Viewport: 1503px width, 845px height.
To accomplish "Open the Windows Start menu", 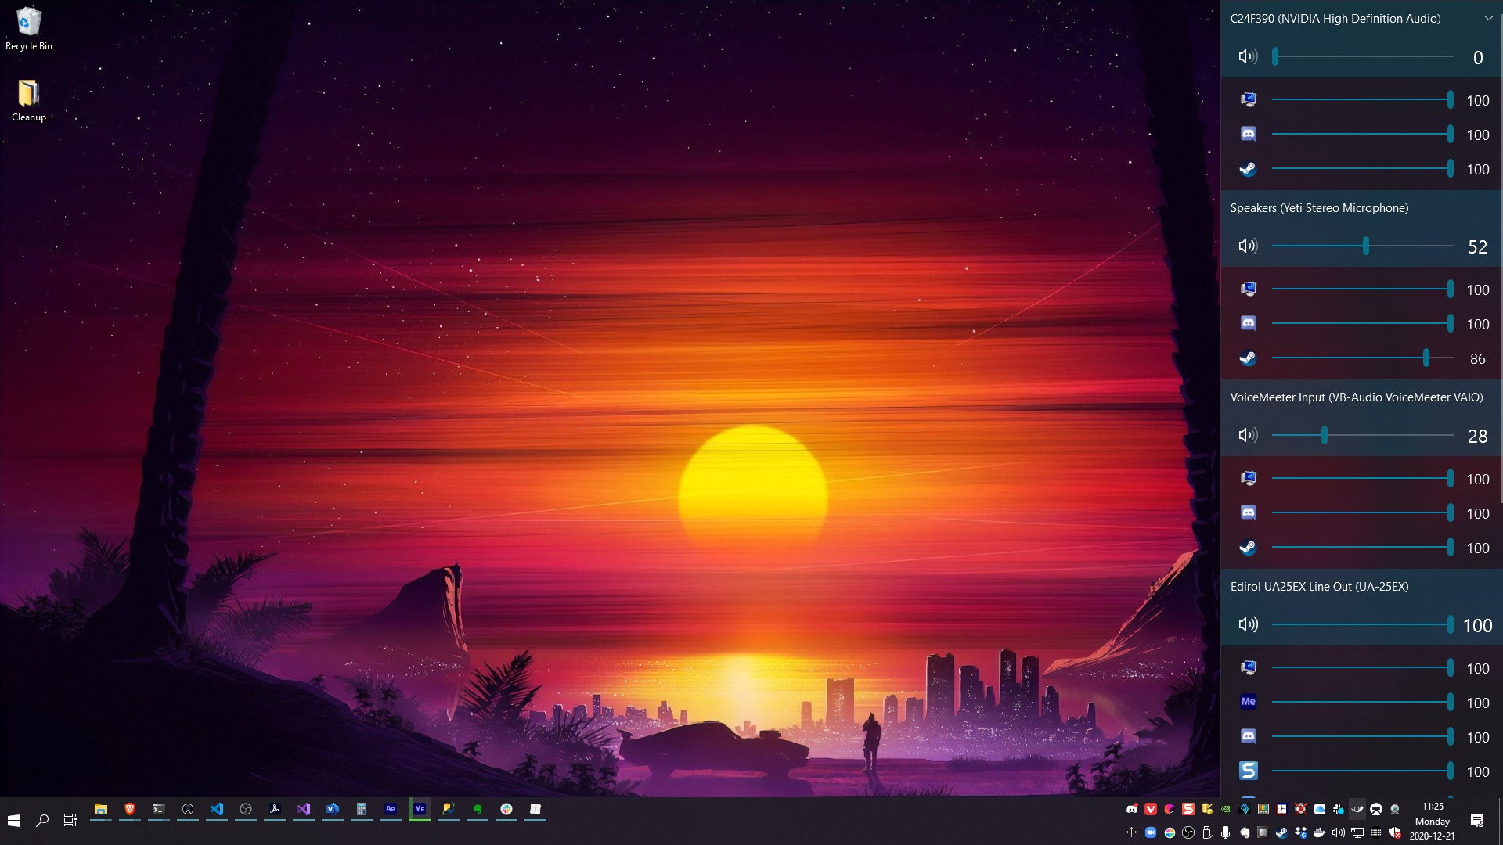I will [13, 820].
